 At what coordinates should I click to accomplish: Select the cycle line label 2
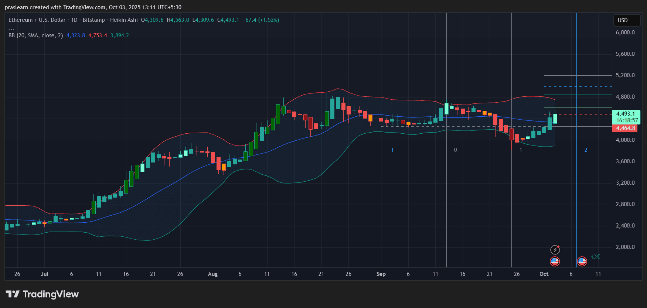click(586, 150)
